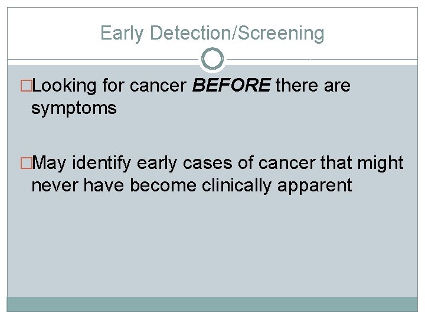425x319 pixels.
Task: Select the bold italic word "BEFORE"
Action: [x=231, y=85]
